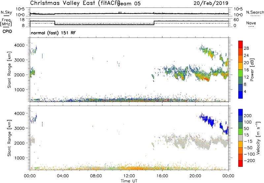
Task: Click the '04:00' time tick label
Action: (x=63, y=176)
